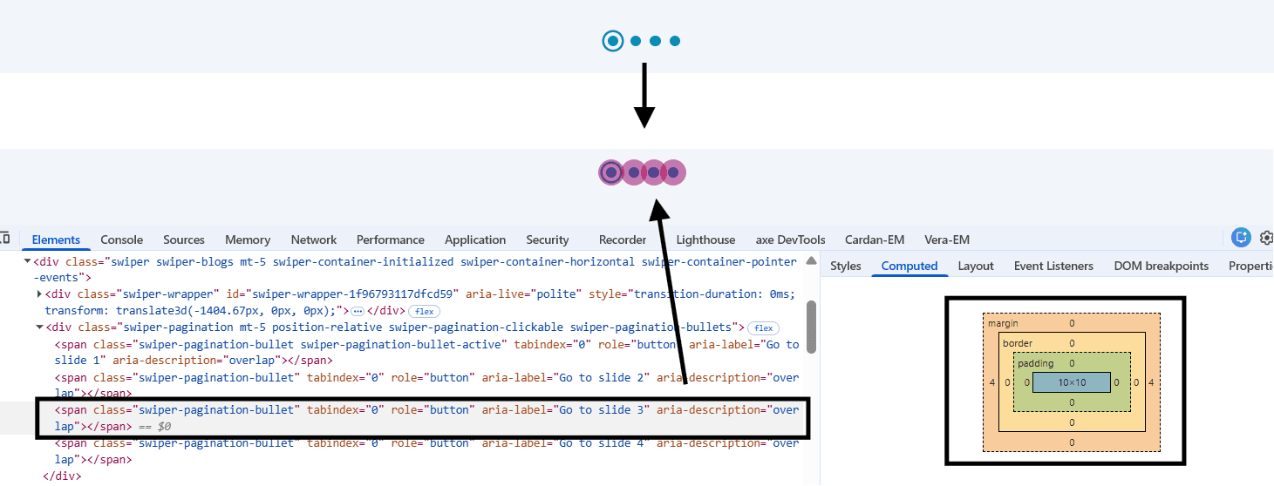Open the blue AI assistance icon
This screenshot has height=486, width=1274.
1241,237
